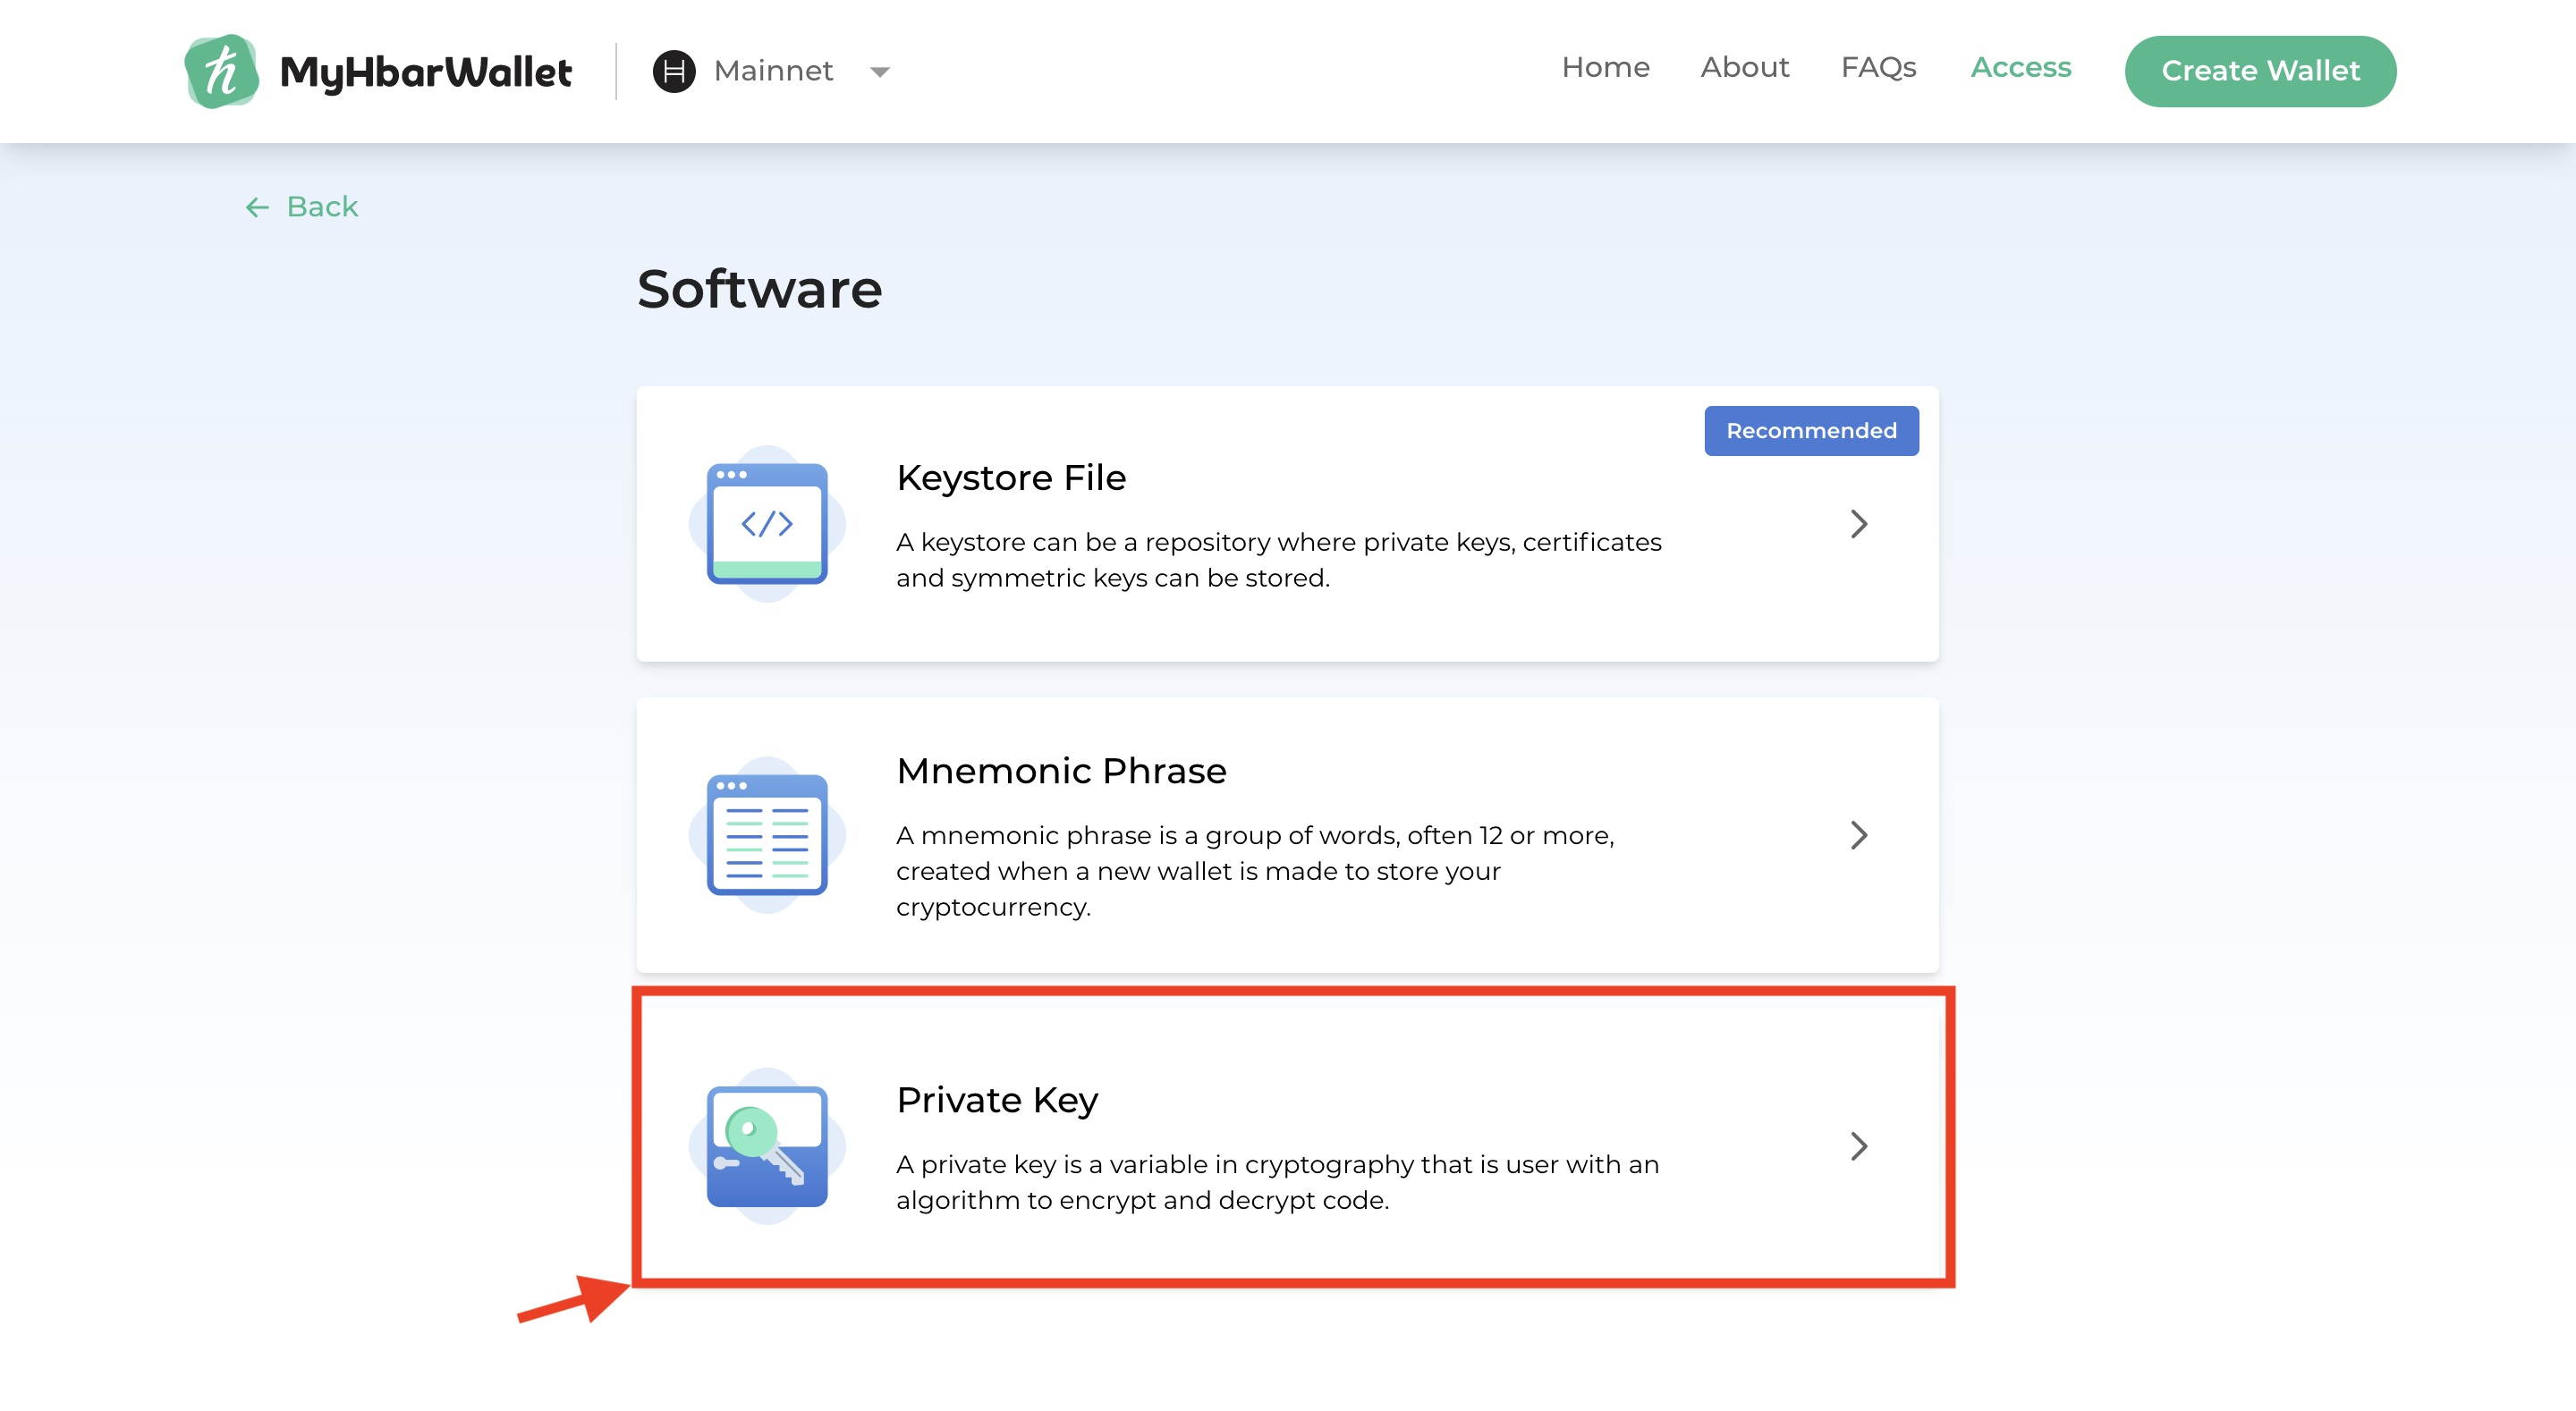Click the Recommended badge
Image resolution: width=2576 pixels, height=1411 pixels.
tap(1811, 431)
